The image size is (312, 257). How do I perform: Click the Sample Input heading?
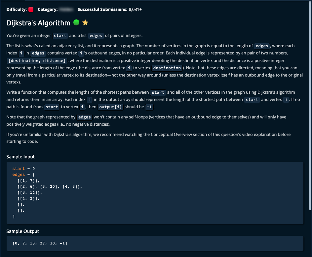tap(20, 157)
